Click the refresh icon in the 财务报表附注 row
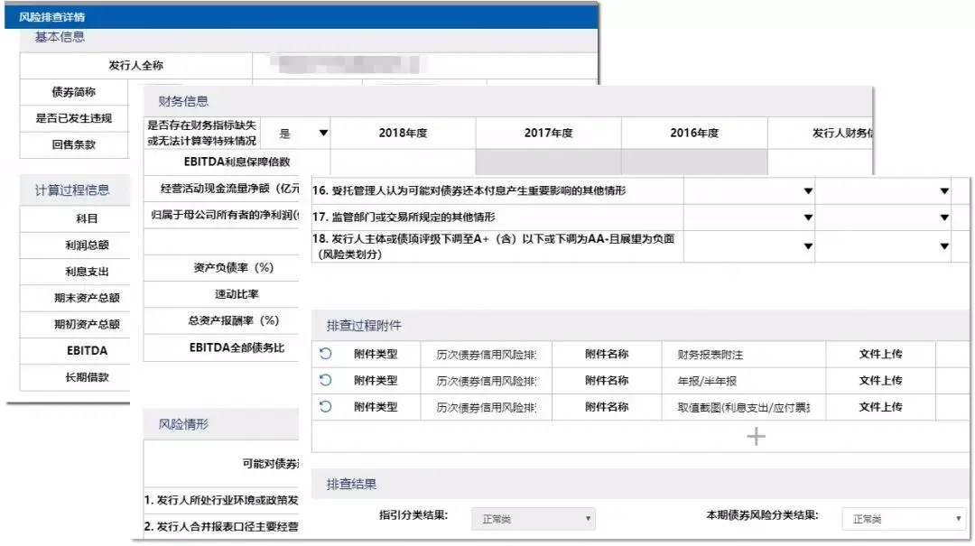975x546 pixels. [x=325, y=354]
